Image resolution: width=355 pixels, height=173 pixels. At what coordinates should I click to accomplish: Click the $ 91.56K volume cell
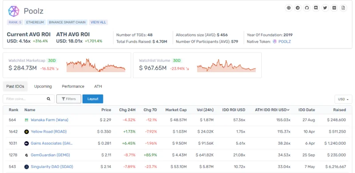[206, 143]
